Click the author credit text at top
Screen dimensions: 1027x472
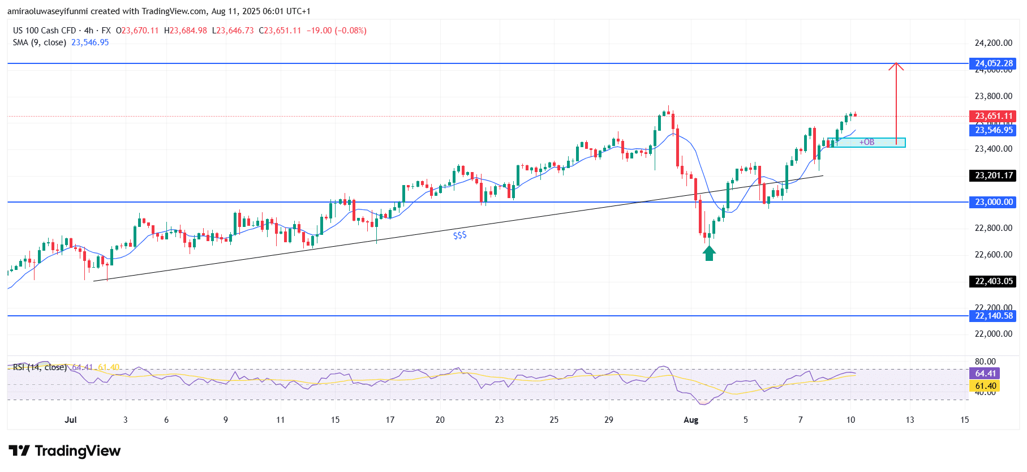click(159, 11)
